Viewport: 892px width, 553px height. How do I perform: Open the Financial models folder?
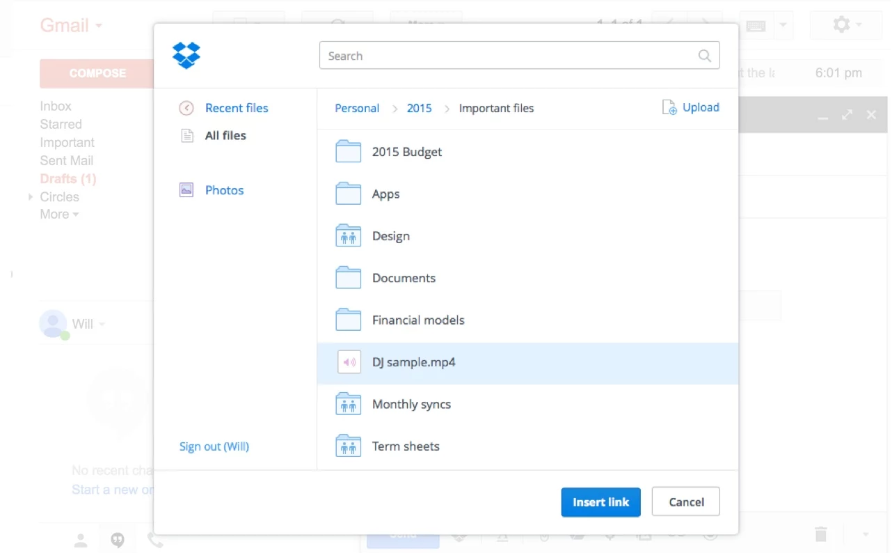click(x=527, y=320)
